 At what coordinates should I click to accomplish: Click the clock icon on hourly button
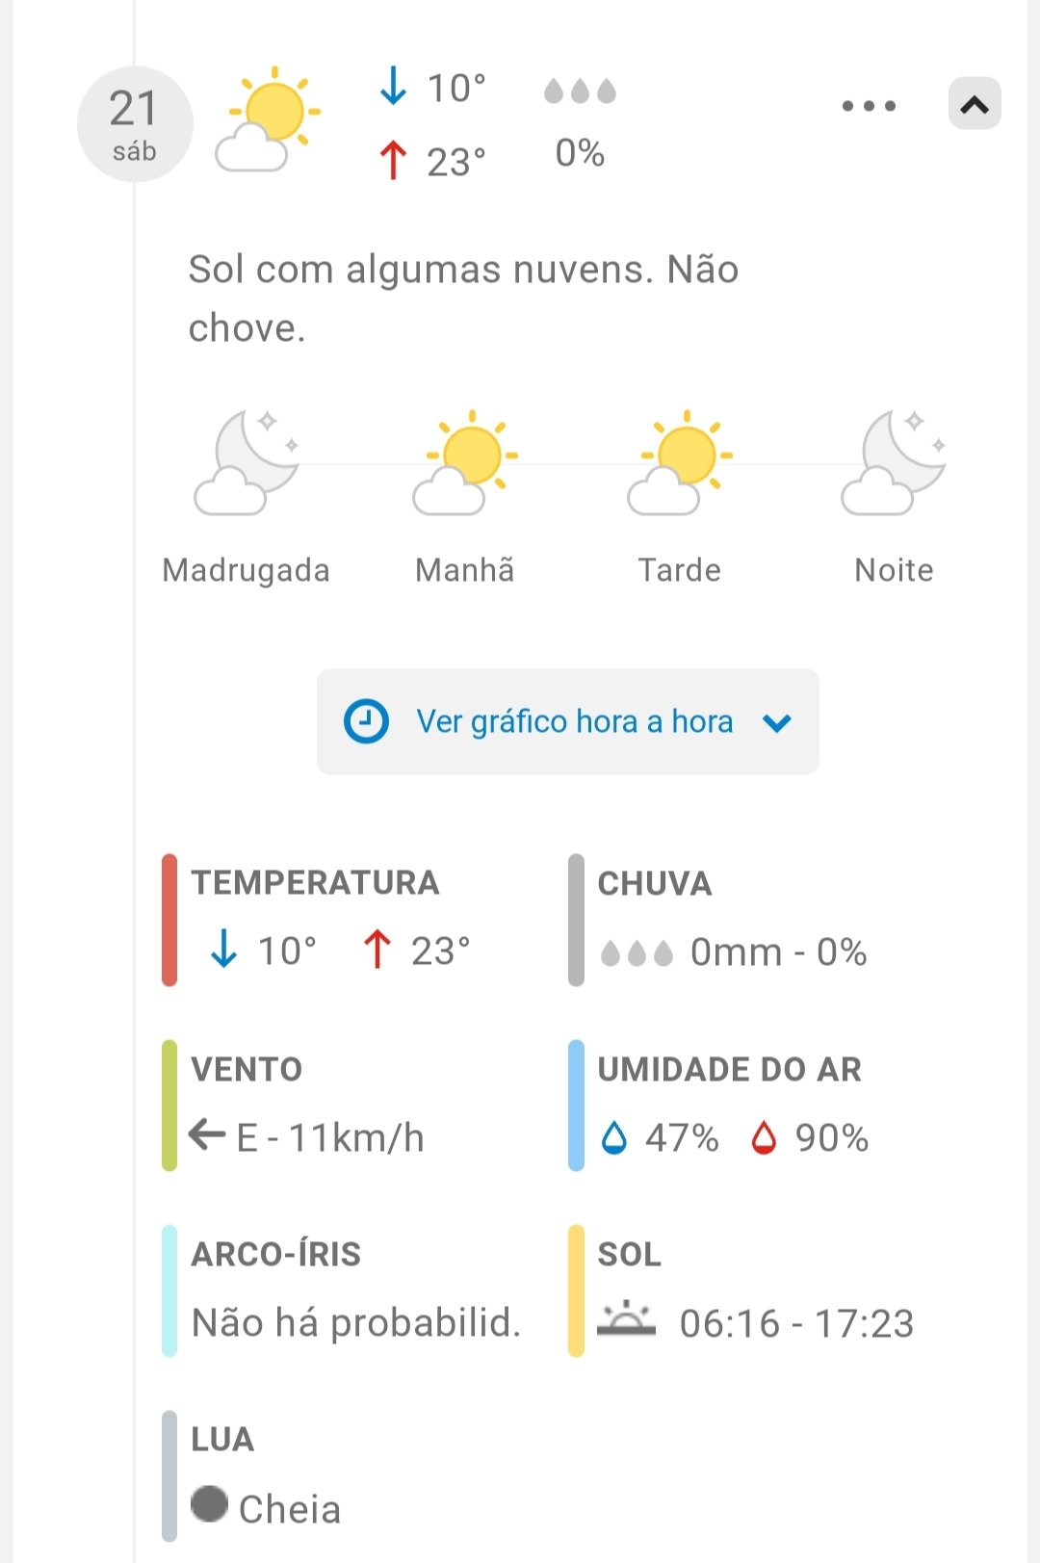pyautogui.click(x=366, y=721)
